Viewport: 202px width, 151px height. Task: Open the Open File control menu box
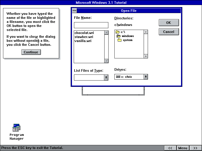click(74, 11)
